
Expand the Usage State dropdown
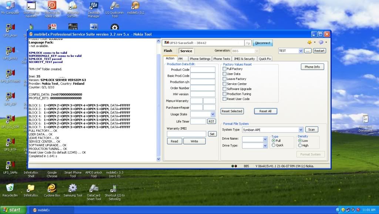click(212, 114)
